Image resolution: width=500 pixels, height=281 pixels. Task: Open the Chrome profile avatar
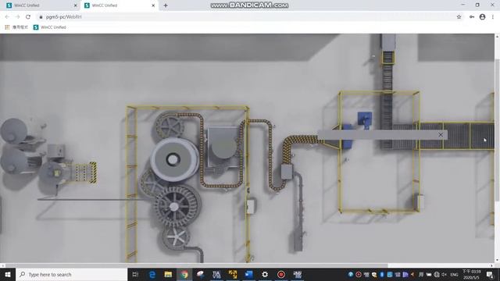click(x=482, y=17)
